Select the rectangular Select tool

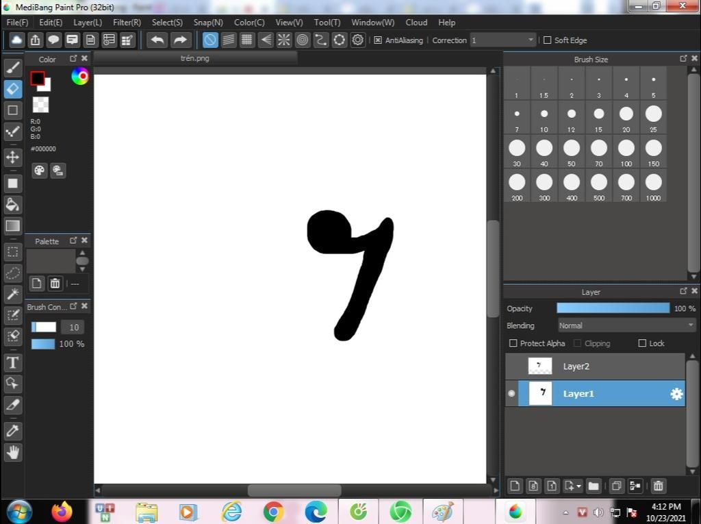tap(13, 252)
